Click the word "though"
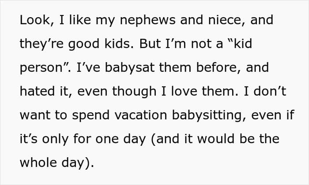The width and height of the screenshot is (309, 185). pos(134,91)
